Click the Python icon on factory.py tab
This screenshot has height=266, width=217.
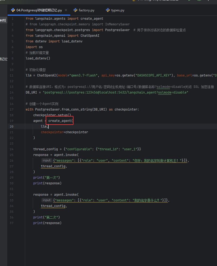point(75,10)
